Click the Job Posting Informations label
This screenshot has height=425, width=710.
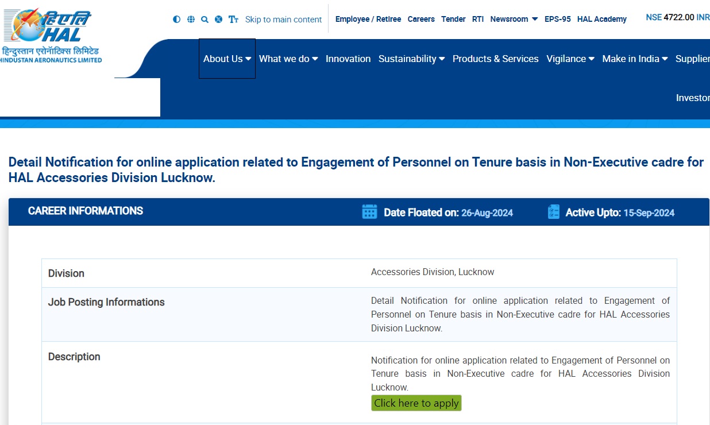[x=106, y=302]
